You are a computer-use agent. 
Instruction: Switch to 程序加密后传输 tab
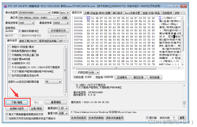click(48, 41)
